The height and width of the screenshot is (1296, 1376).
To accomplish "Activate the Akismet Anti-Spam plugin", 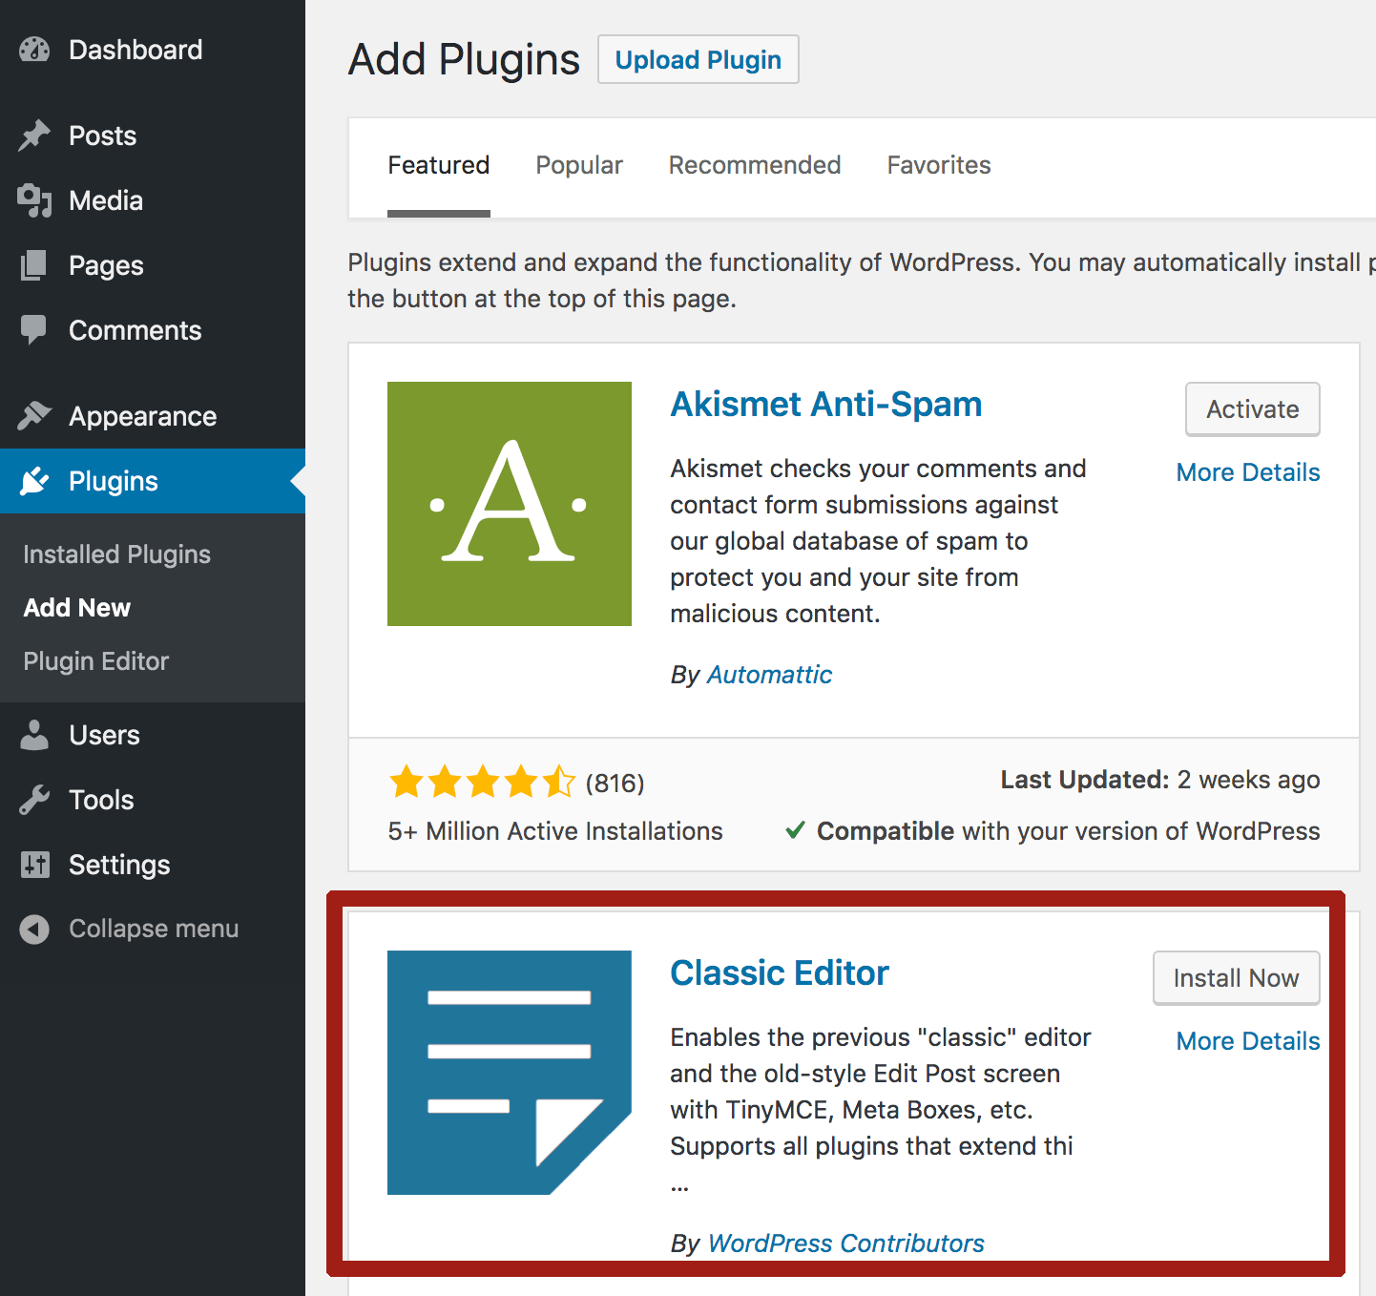I will 1253,409.
